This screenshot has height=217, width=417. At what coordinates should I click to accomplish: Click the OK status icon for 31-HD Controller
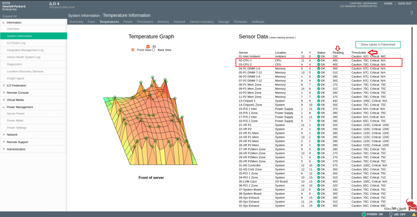318,165
